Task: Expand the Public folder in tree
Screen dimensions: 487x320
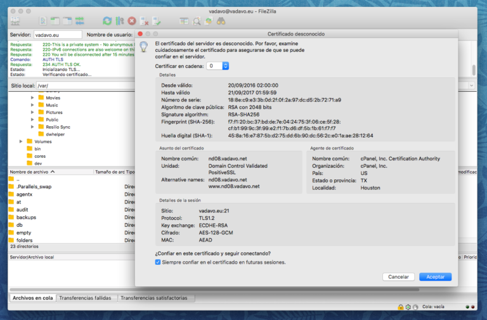Action: (32, 120)
